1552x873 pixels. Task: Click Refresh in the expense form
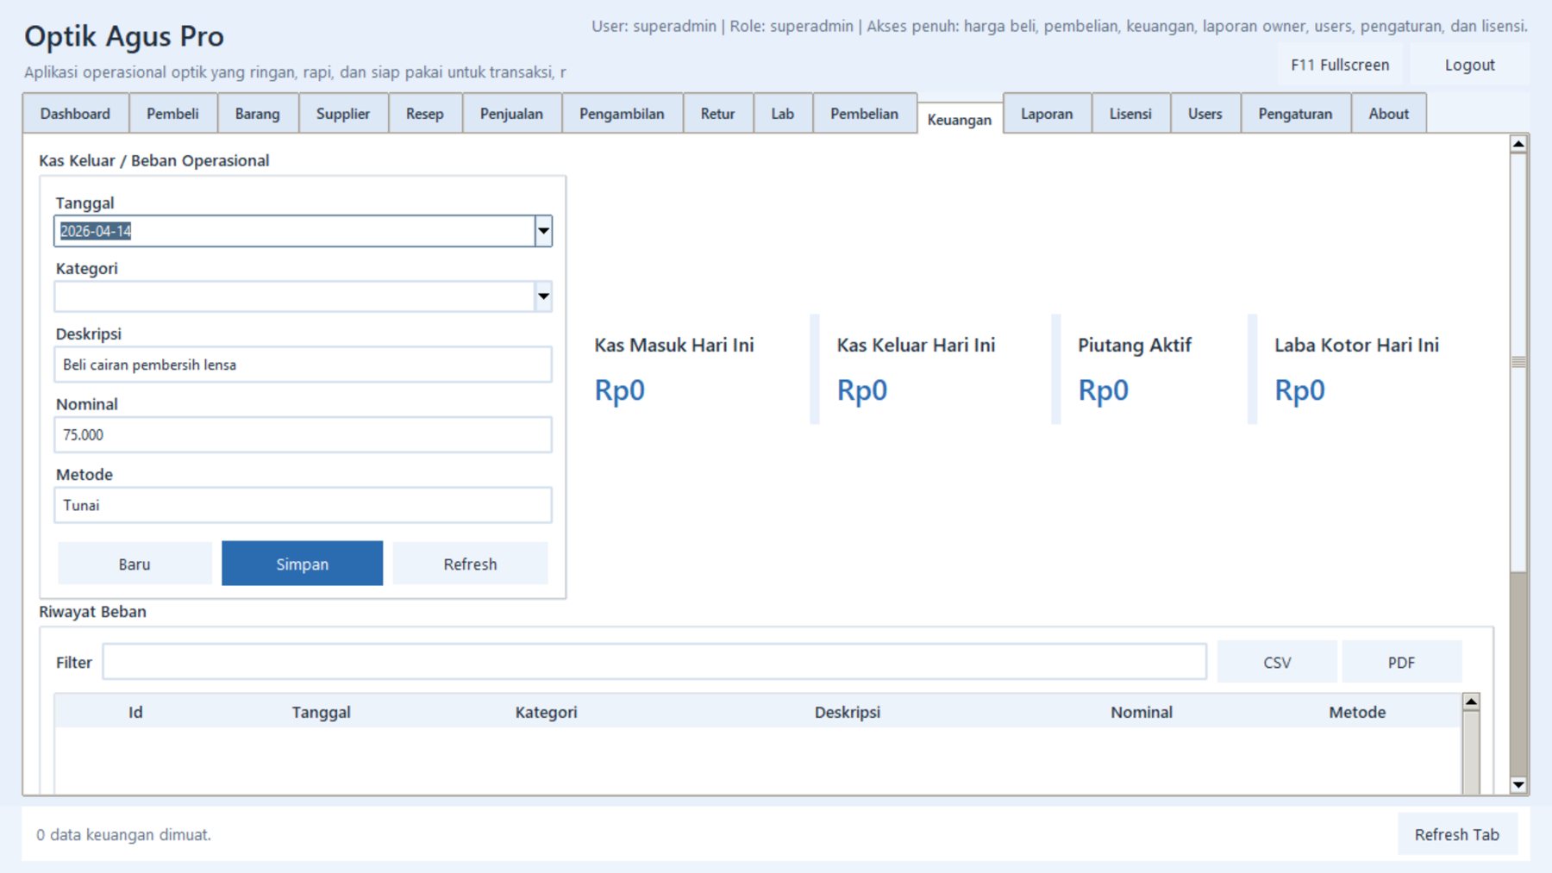click(470, 564)
